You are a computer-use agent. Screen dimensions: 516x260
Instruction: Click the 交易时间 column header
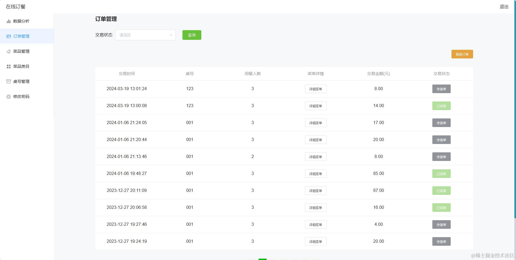(127, 73)
